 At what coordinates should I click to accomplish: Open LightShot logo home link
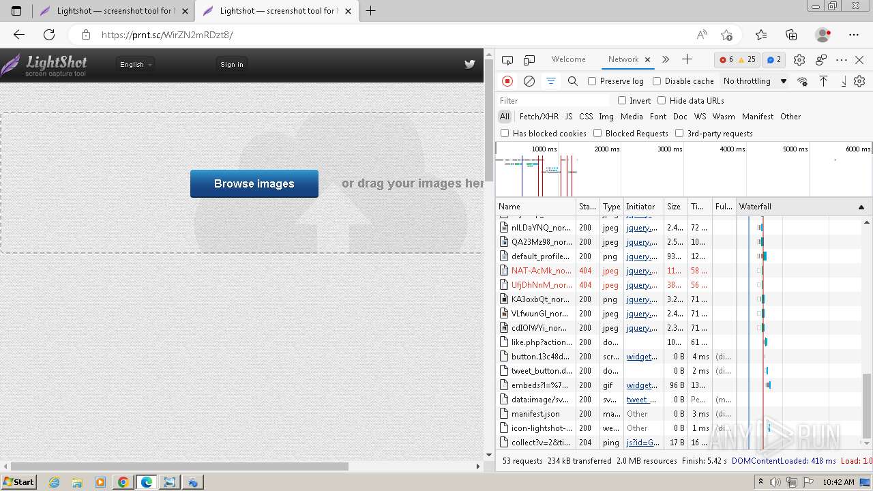point(44,65)
